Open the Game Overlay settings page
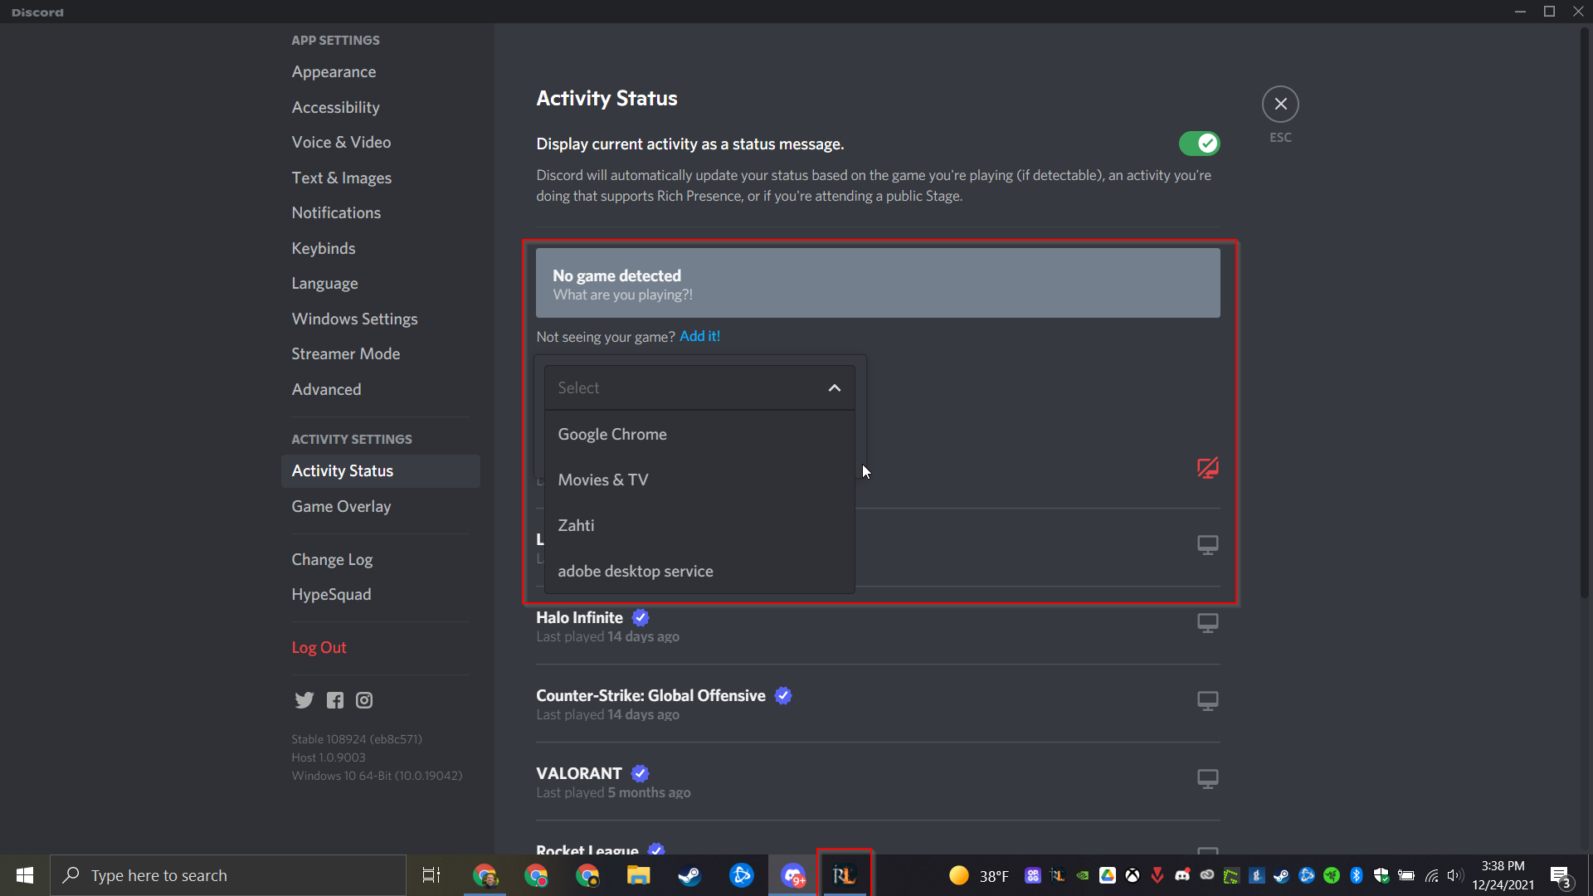 [x=341, y=507]
